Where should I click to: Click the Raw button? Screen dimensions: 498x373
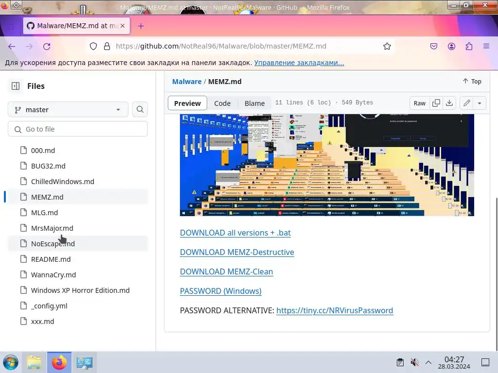pyautogui.click(x=419, y=103)
